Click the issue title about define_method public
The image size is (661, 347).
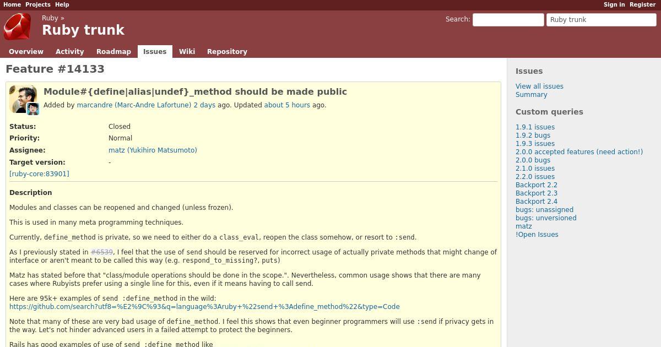(x=195, y=91)
